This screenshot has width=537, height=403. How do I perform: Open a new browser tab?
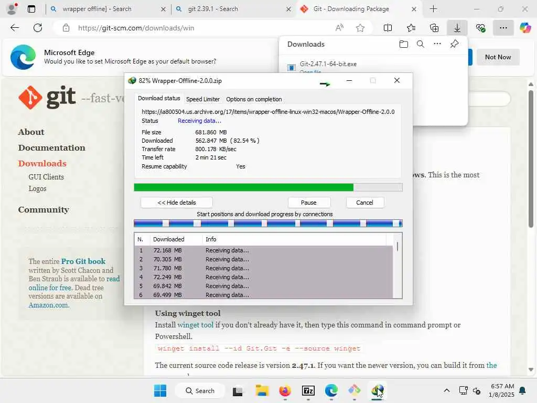click(x=433, y=9)
